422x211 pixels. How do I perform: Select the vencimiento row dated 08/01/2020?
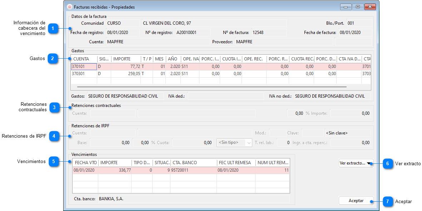pos(181,170)
